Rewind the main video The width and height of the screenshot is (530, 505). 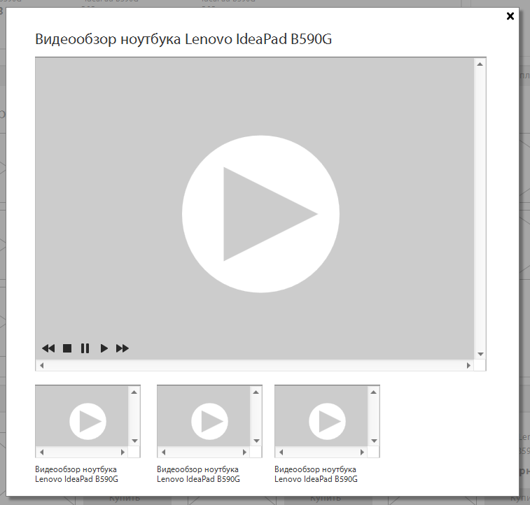coord(48,348)
